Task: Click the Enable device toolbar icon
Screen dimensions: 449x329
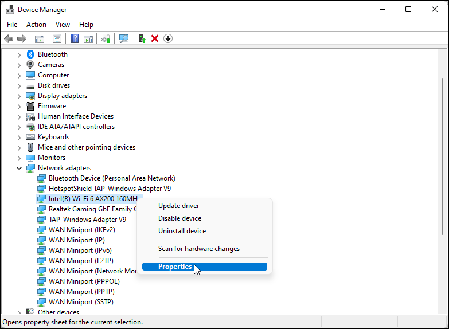Action: tap(142, 38)
